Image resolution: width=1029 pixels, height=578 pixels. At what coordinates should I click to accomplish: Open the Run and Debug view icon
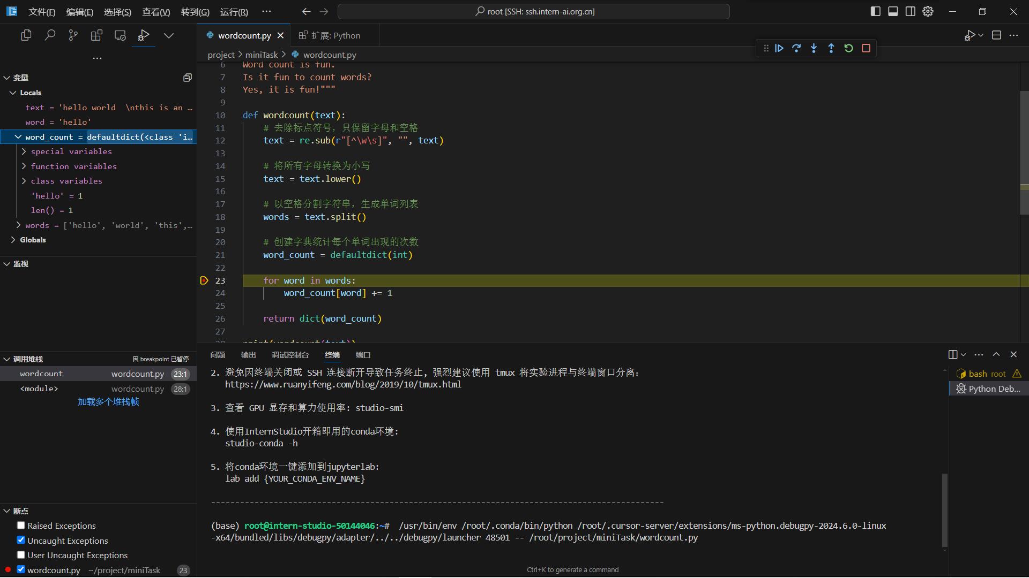(144, 35)
